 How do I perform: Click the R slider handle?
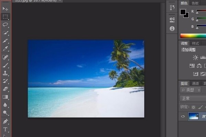point(197,13)
